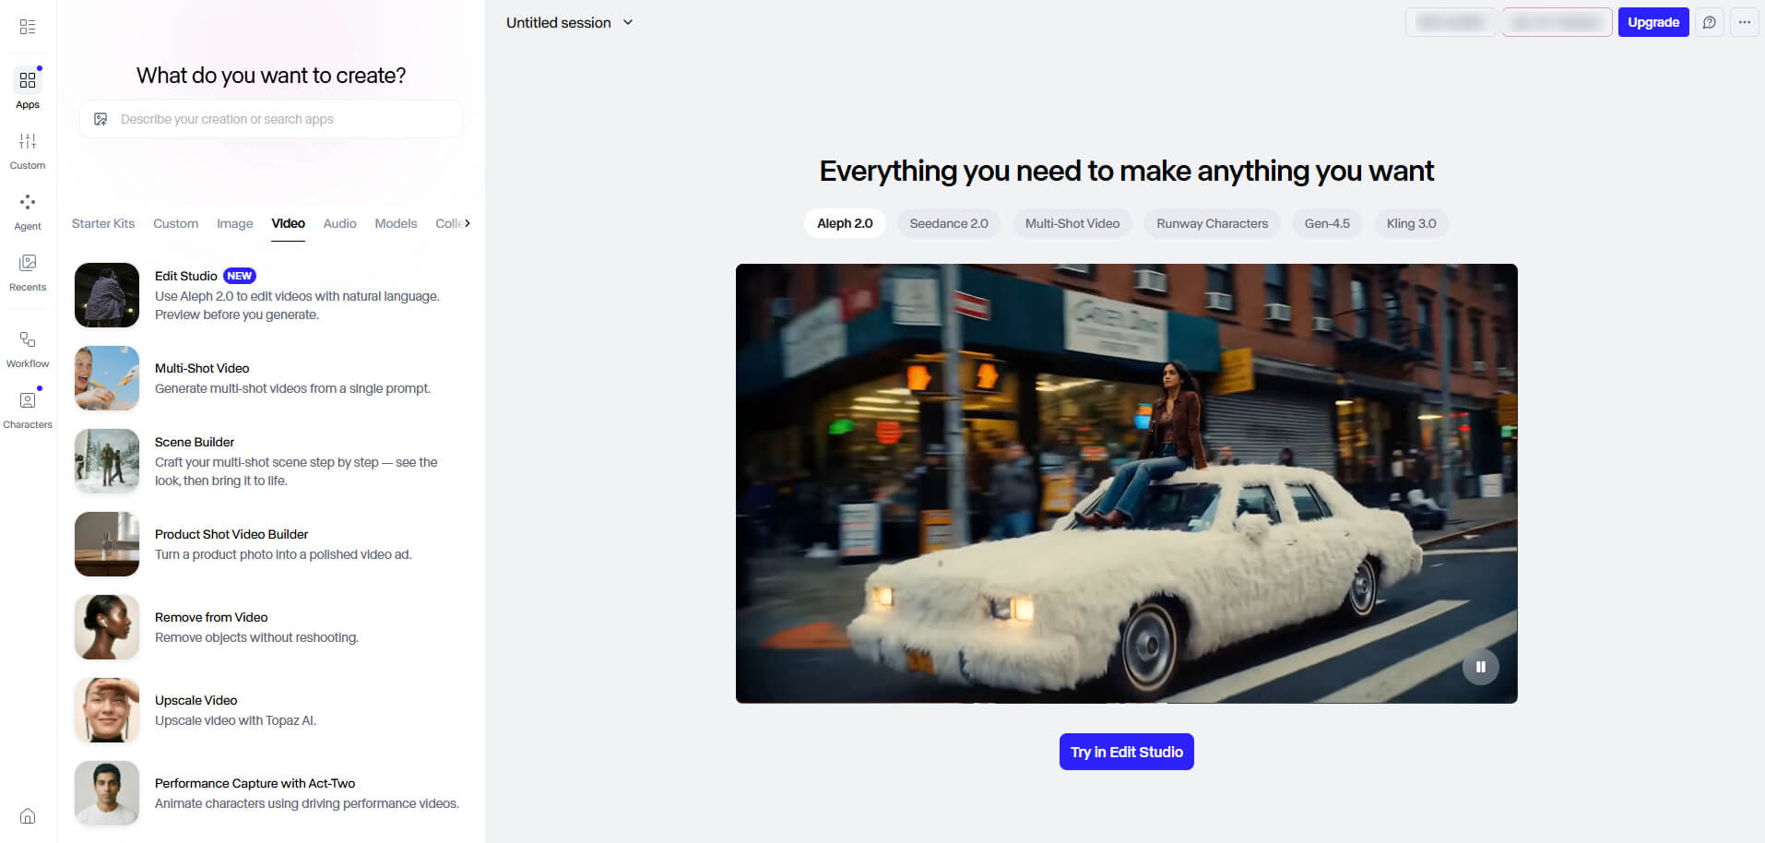Select the Aleph 2.0 pill
This screenshot has width=1765, height=843.
coord(845,223)
